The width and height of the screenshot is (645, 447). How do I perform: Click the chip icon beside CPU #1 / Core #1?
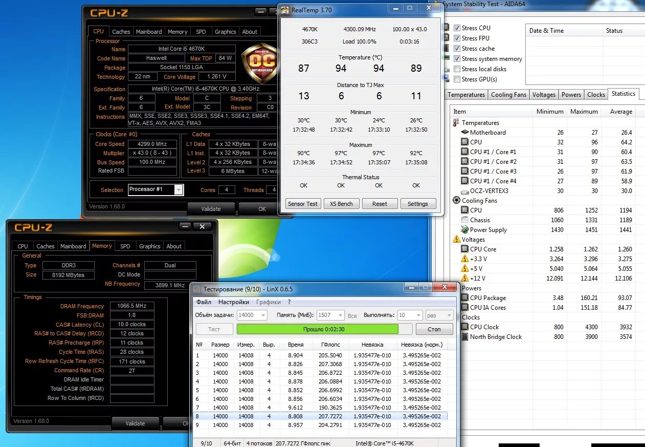(x=465, y=152)
